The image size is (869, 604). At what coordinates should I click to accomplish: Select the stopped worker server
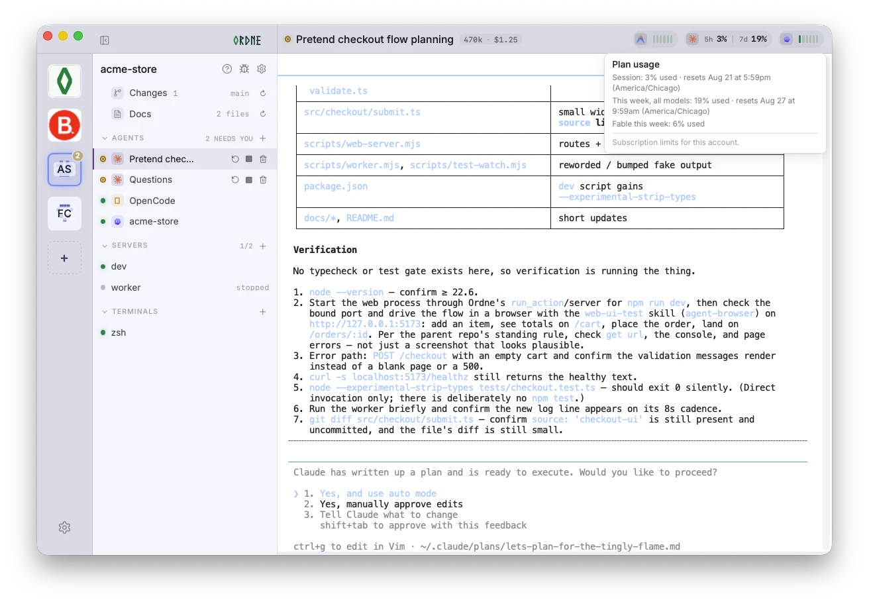185,287
